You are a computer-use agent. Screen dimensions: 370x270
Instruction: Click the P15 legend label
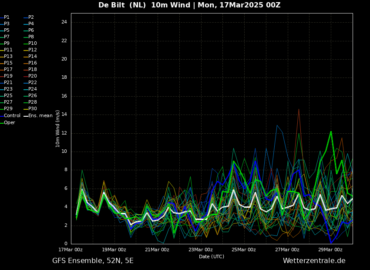(8, 63)
